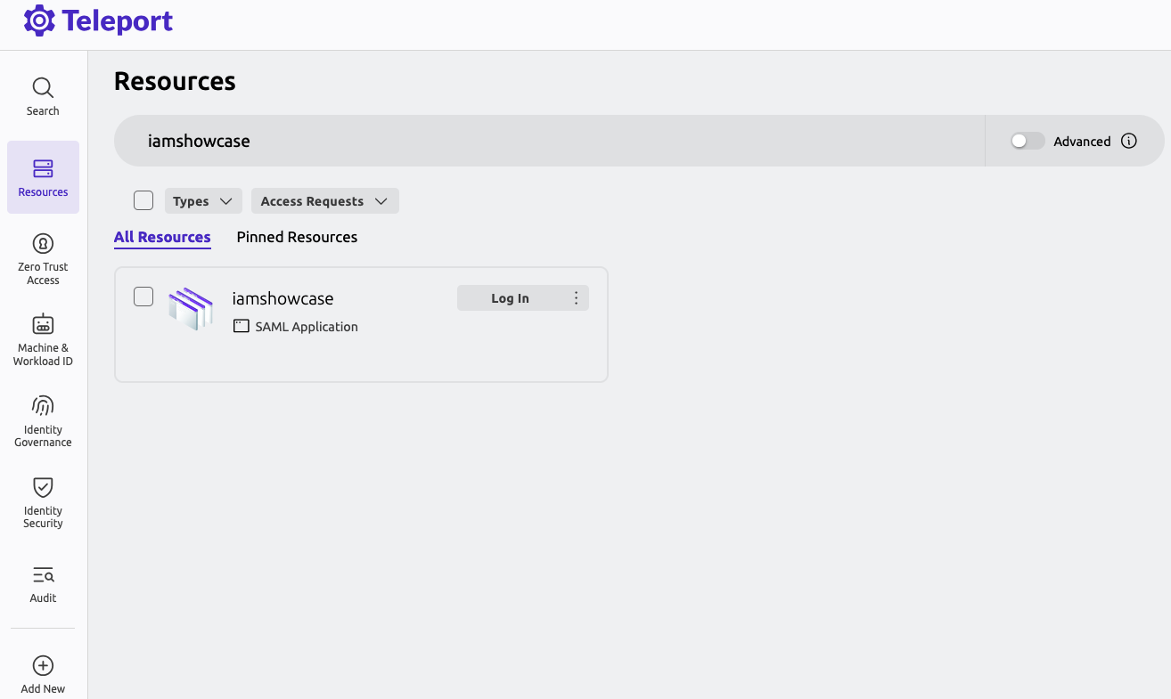Viewport: 1171px width, 699px height.
Task: Enable the Advanced search toggle
Action: (x=1026, y=141)
